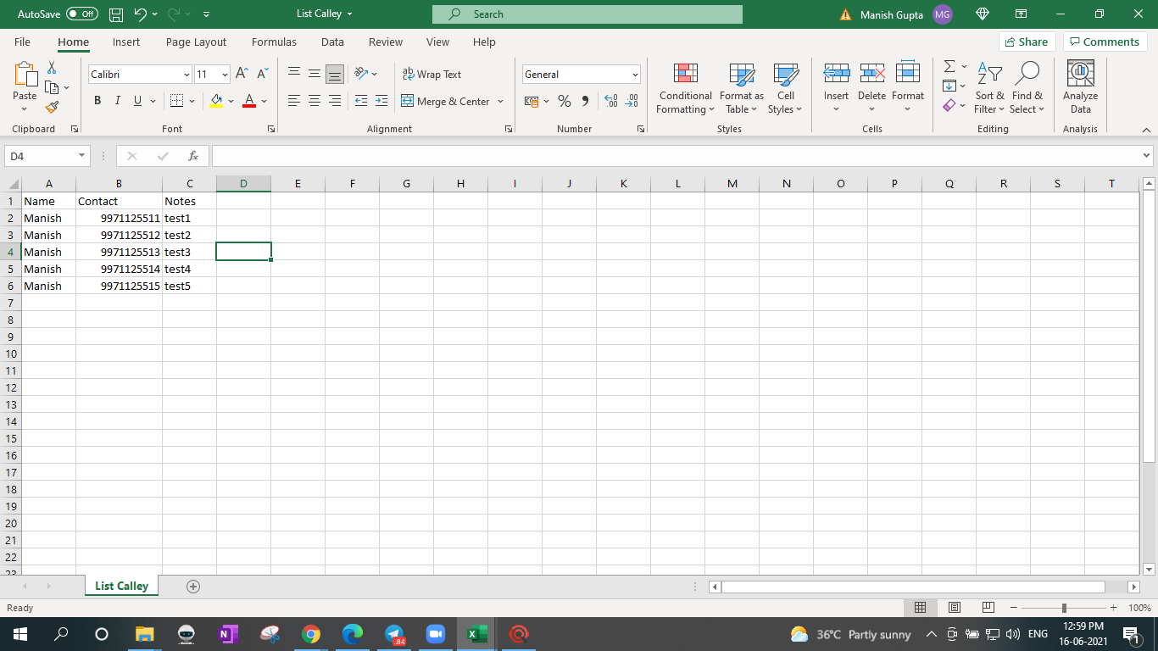Open the Cell Styles gallery
The image size is (1158, 651).
click(786, 87)
